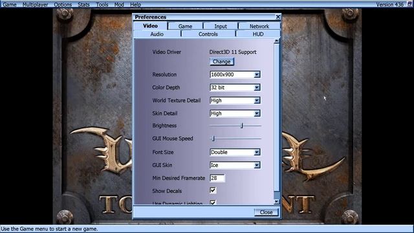Open the Options menu
Image resolution: width=414 pixels, height=233 pixels.
[x=63, y=5]
